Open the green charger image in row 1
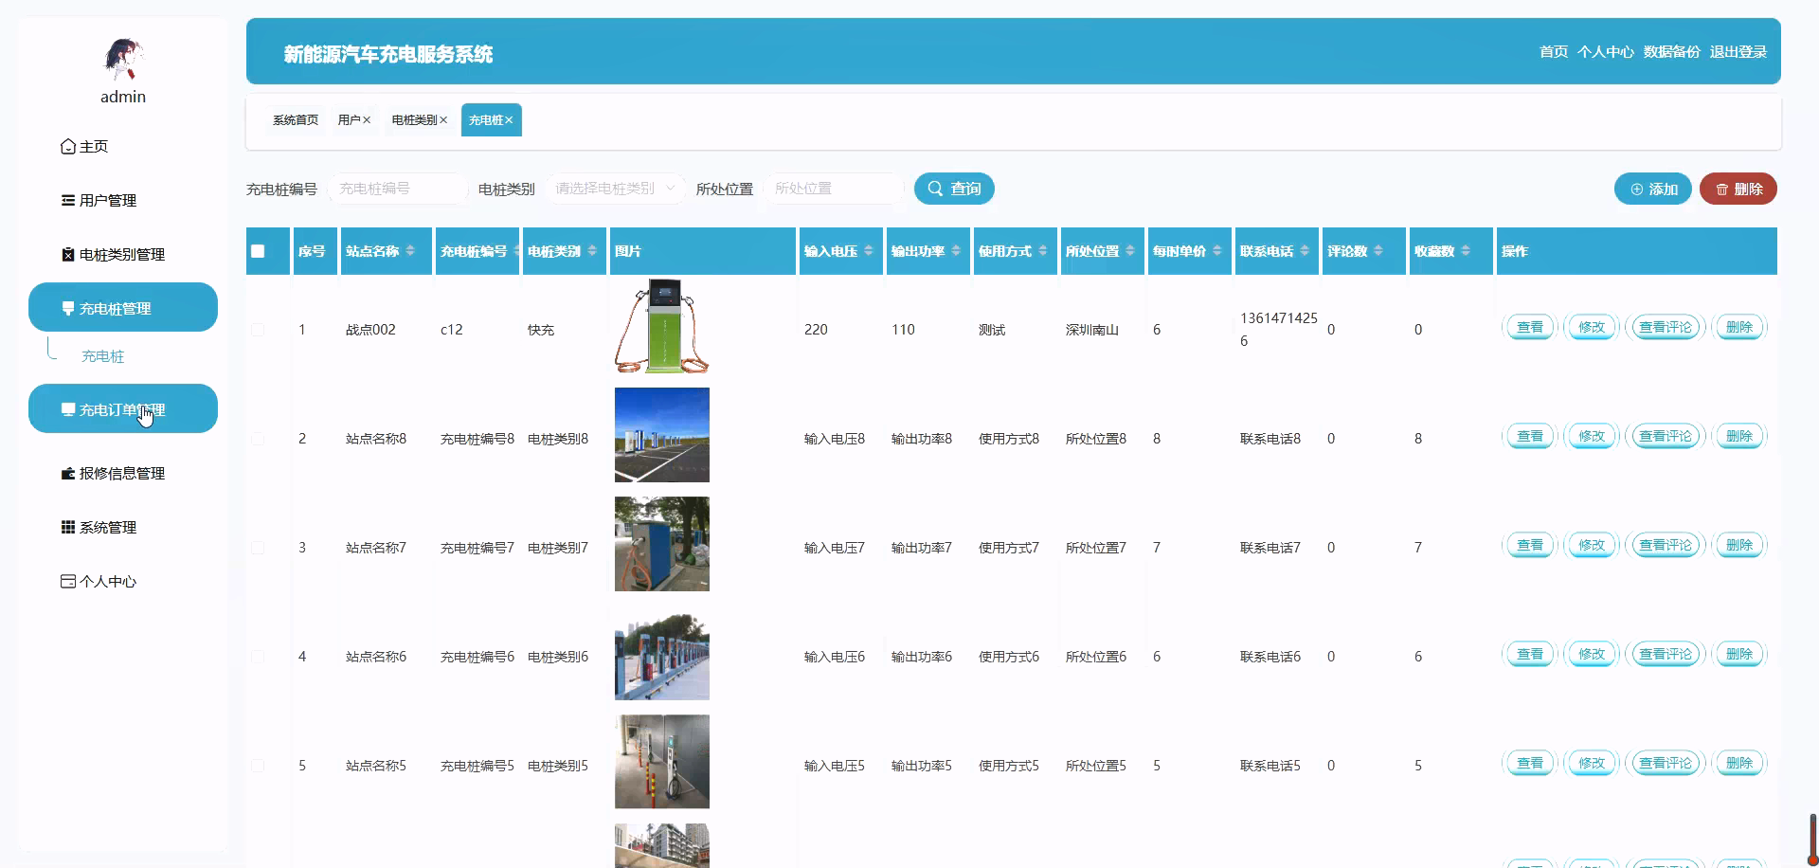This screenshot has width=1819, height=868. click(662, 326)
